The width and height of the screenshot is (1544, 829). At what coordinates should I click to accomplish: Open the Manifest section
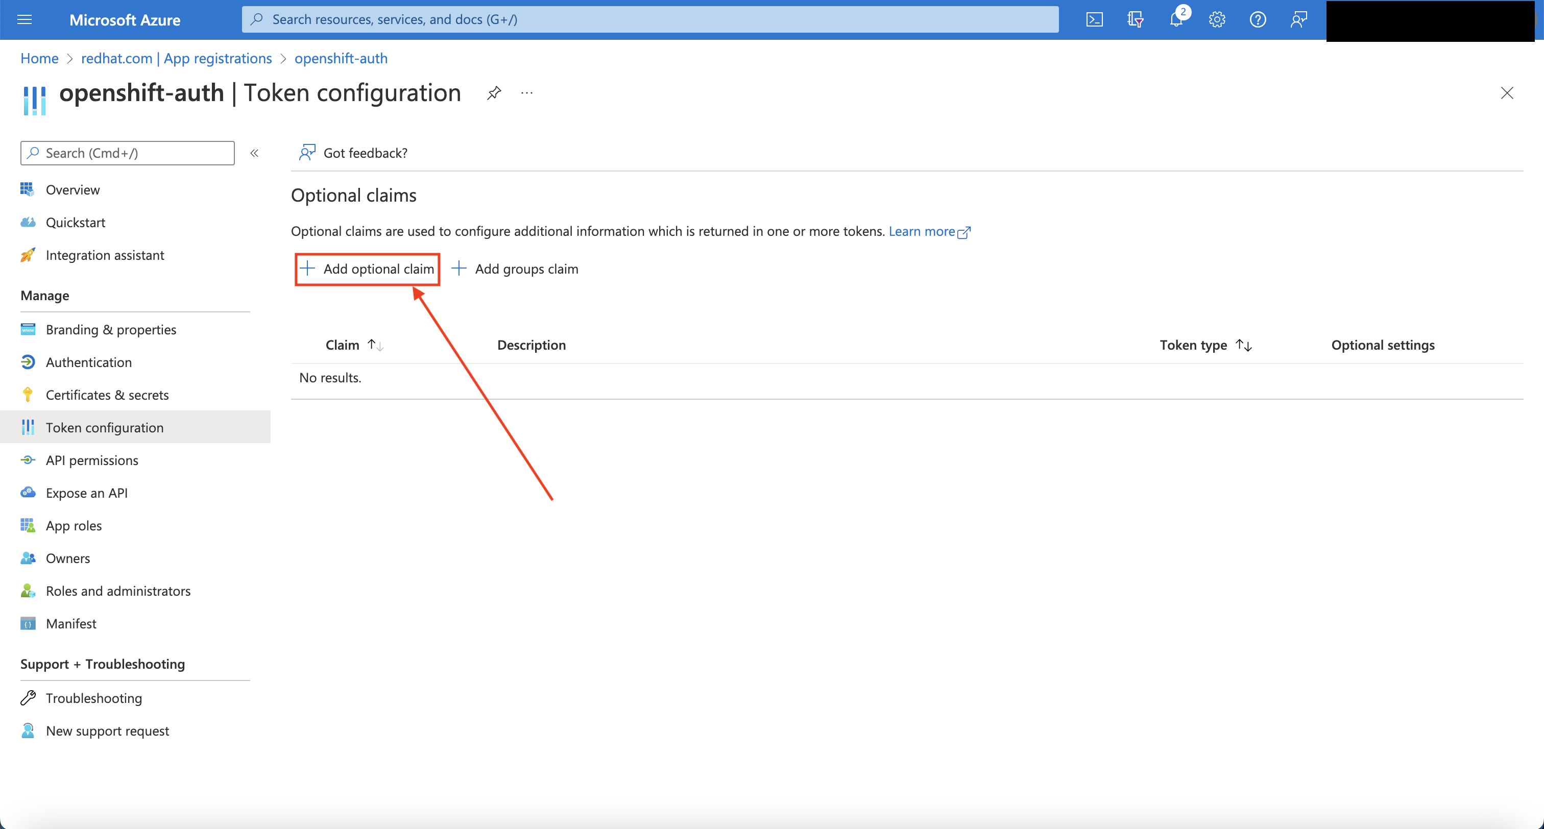coord(71,623)
